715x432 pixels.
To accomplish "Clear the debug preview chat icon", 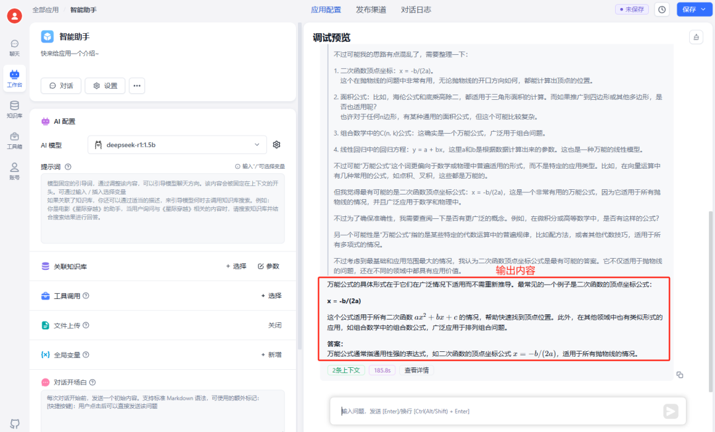I will click(x=696, y=37).
